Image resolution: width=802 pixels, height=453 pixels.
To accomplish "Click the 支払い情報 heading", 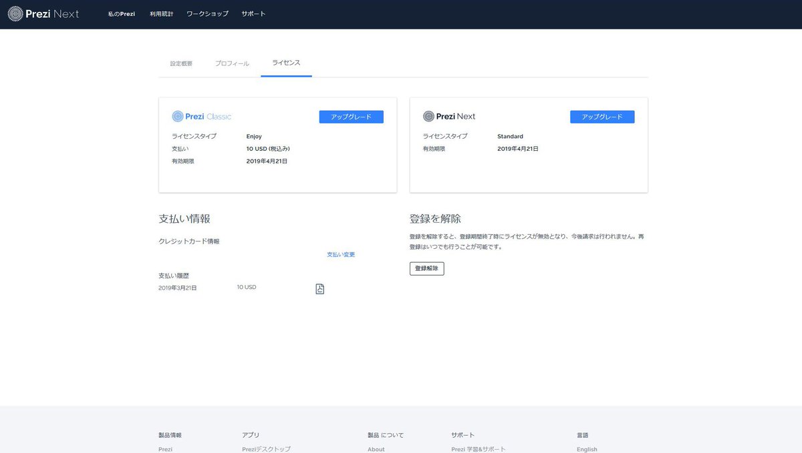I will pos(184,219).
